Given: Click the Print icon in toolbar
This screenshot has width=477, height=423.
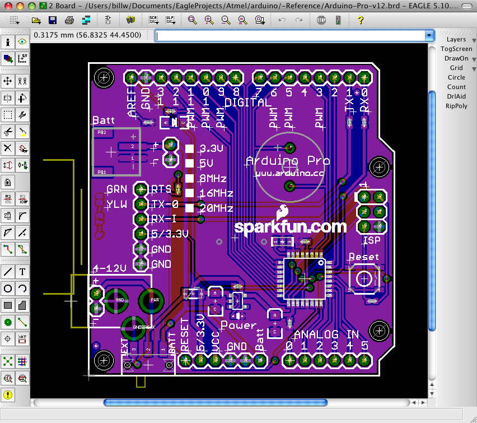Looking at the screenshot, I should click(69, 20).
